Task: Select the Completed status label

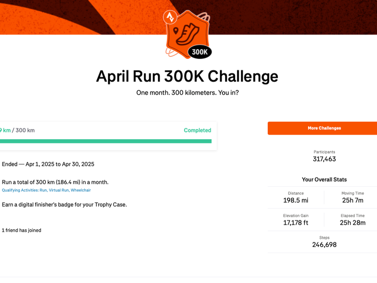Action: [197, 130]
